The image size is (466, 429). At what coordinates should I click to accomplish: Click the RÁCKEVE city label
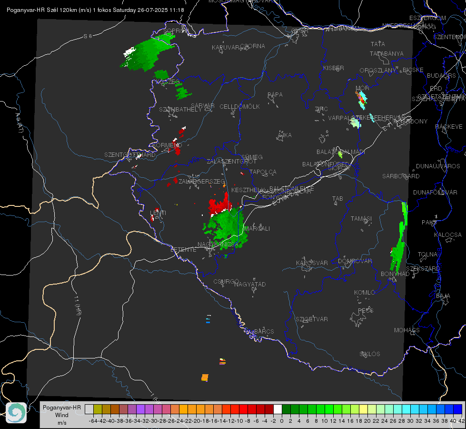click(x=449, y=127)
